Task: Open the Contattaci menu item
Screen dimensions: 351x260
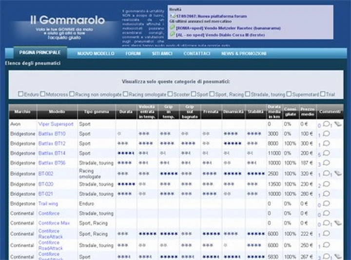Action: pyautogui.click(x=197, y=54)
